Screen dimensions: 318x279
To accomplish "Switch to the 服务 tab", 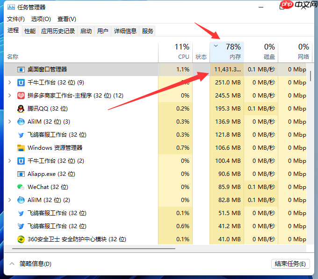I will pyautogui.click(x=147, y=31).
